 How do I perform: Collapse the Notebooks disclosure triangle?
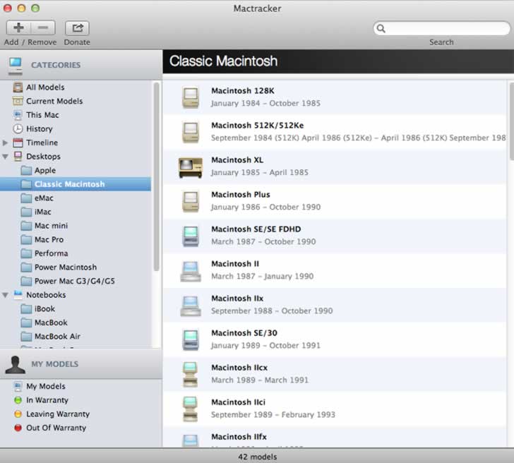coord(5,295)
